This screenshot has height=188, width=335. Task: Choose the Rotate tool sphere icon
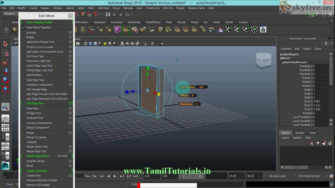click(x=5, y=80)
